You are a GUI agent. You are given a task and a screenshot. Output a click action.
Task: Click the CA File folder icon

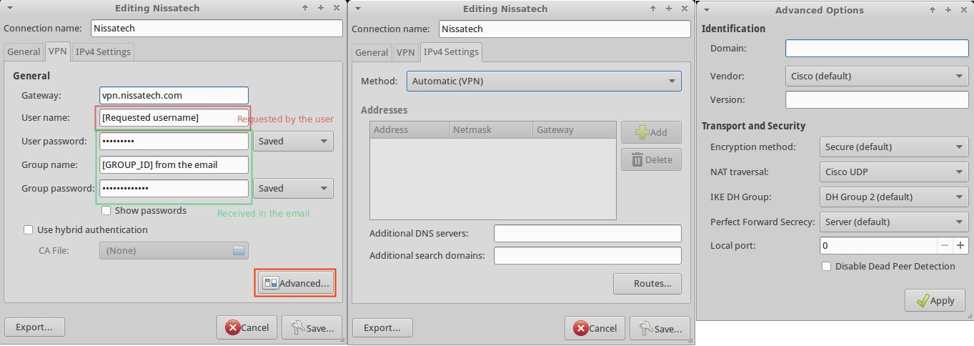coord(239,250)
